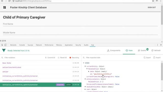Viewport: 163px width, 92px height.
Task: Collapse the RelatedChild object
Action: 87,69
